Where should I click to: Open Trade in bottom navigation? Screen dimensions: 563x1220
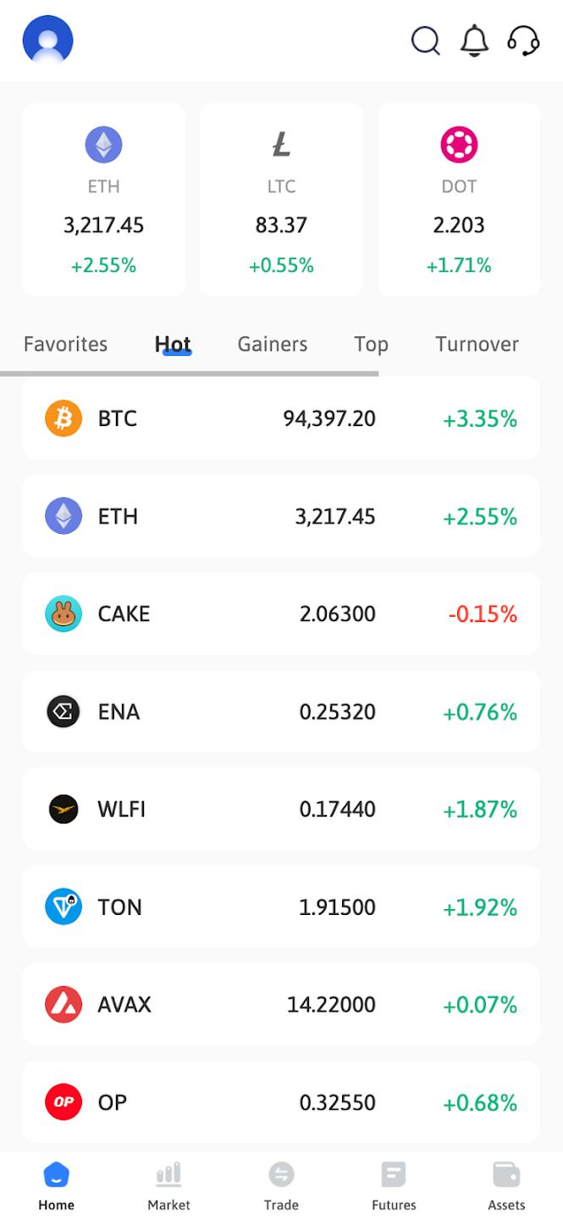point(281,1185)
